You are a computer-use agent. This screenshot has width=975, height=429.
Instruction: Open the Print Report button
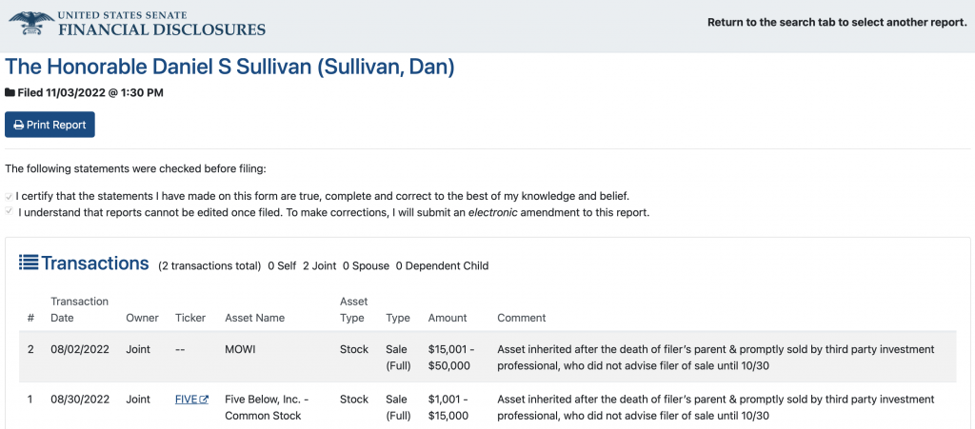[50, 125]
